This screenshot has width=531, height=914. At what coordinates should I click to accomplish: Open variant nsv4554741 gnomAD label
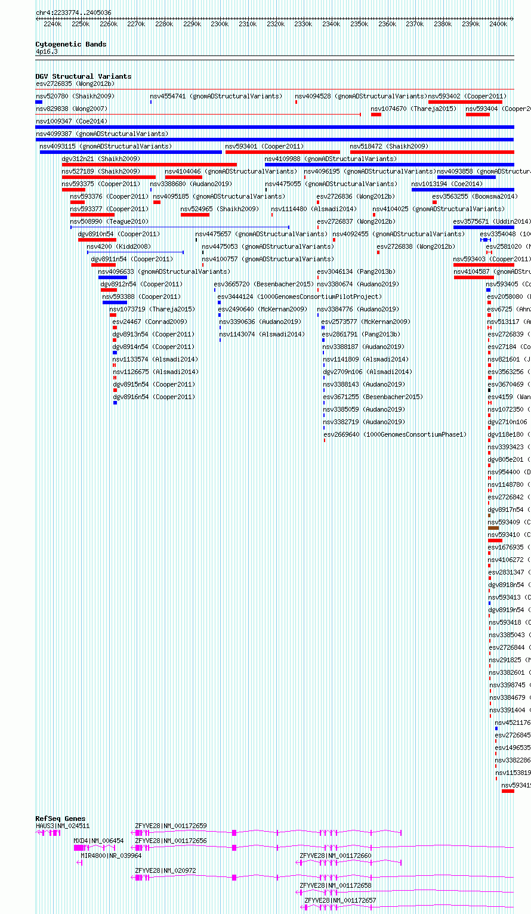click(x=216, y=96)
